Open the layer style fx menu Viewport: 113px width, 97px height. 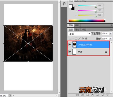83,95
